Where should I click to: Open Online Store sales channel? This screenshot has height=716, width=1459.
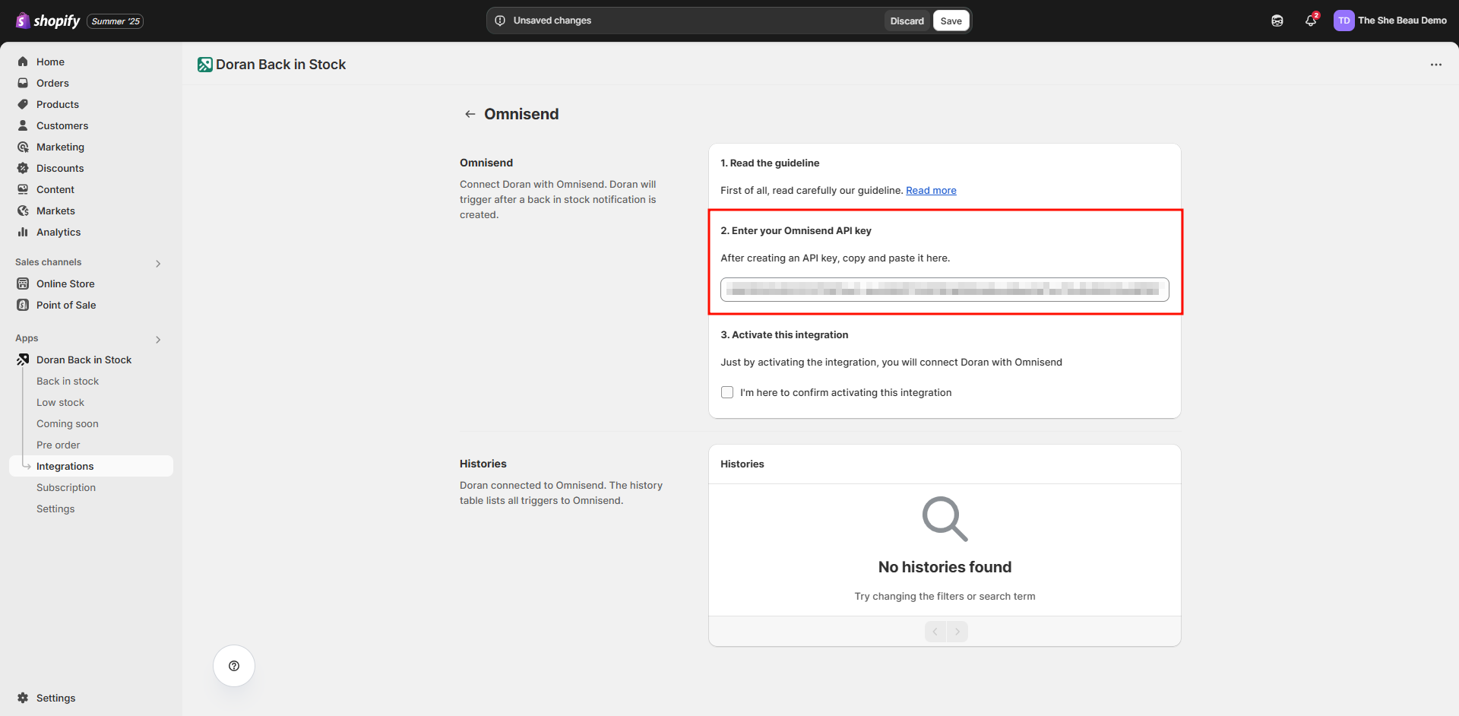65,284
